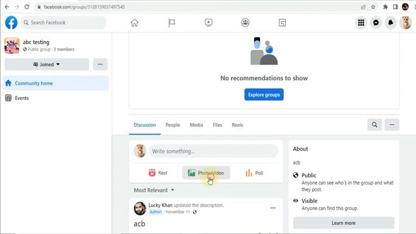416x234 pixels.
Task: Click the About heading
Action: [x=300, y=149]
